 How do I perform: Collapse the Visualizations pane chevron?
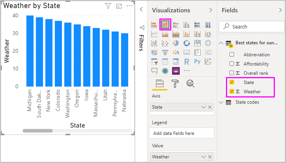(x=211, y=10)
